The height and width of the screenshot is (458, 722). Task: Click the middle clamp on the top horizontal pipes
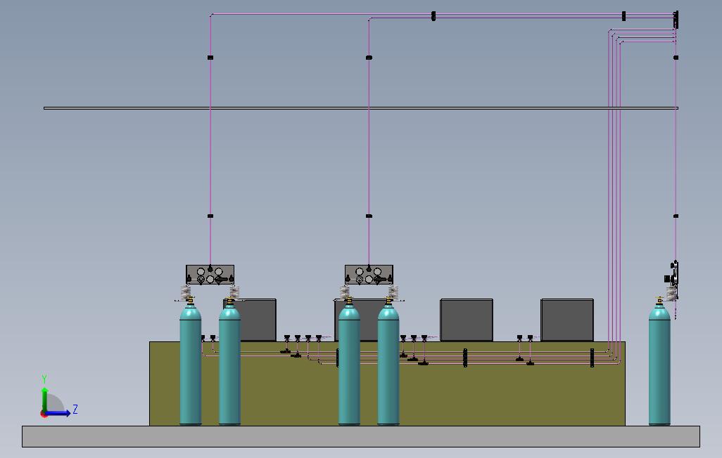(x=433, y=16)
